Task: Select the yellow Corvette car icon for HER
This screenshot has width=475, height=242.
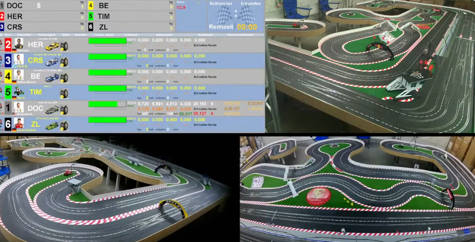Action: 52,46
